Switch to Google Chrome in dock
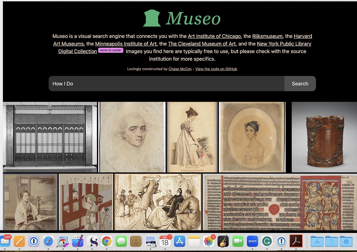Screen dimensions: 357x252 [107, 241]
